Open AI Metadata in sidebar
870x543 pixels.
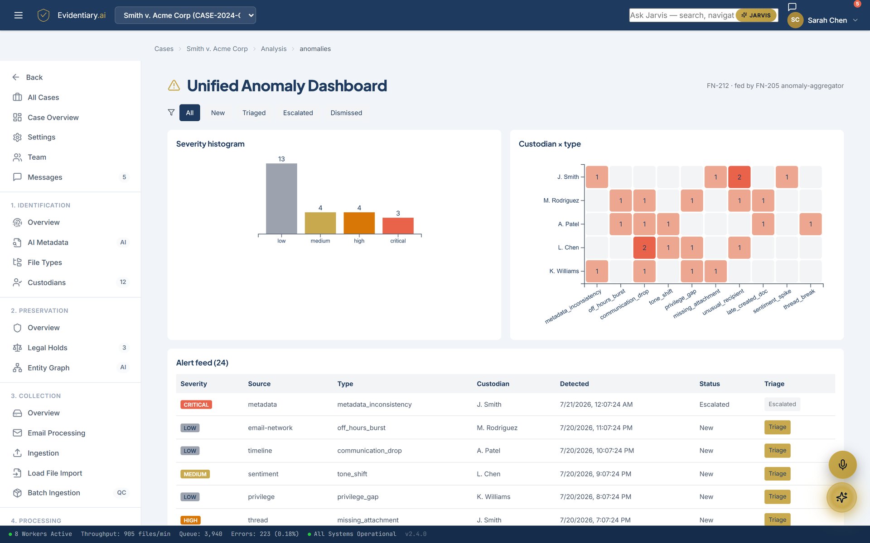[70, 243]
